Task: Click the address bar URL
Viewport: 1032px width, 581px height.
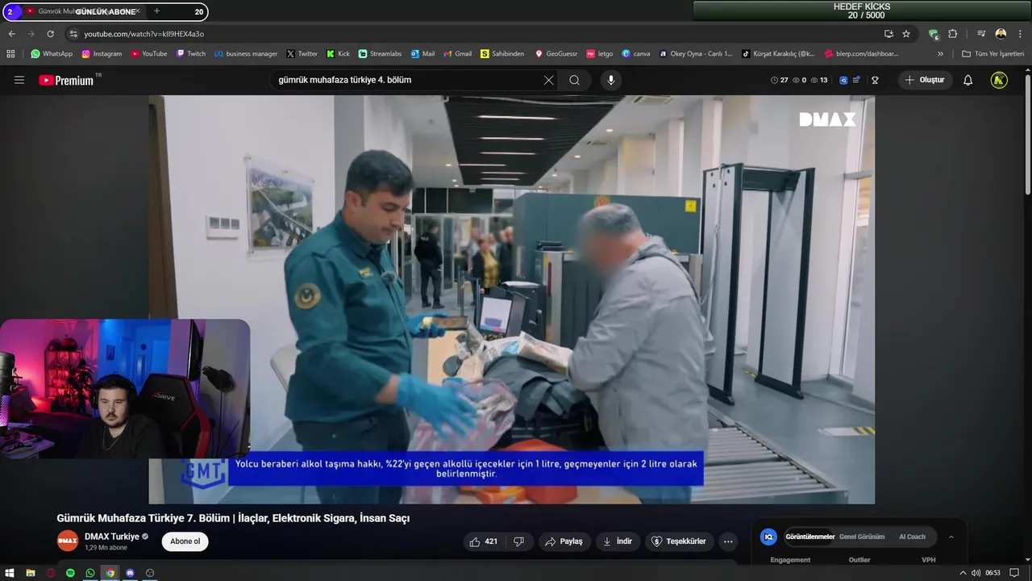Action: [144, 34]
